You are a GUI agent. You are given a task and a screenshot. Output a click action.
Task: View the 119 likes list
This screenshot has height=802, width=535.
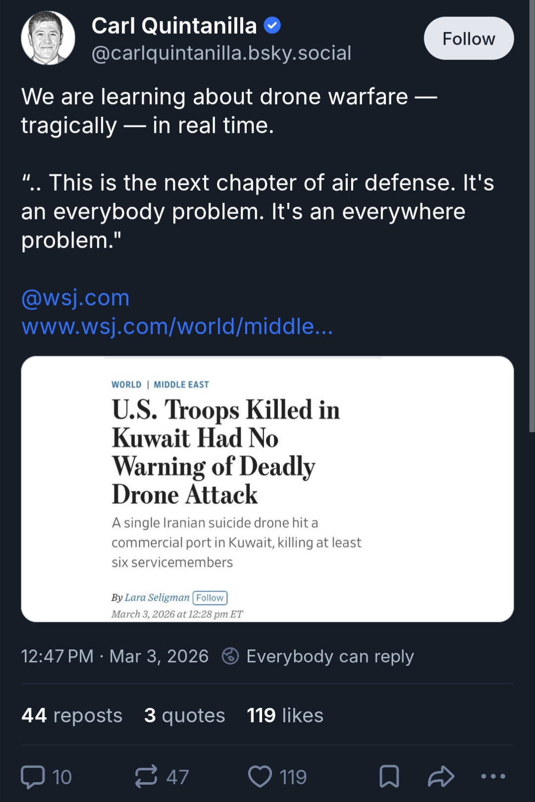(x=285, y=715)
